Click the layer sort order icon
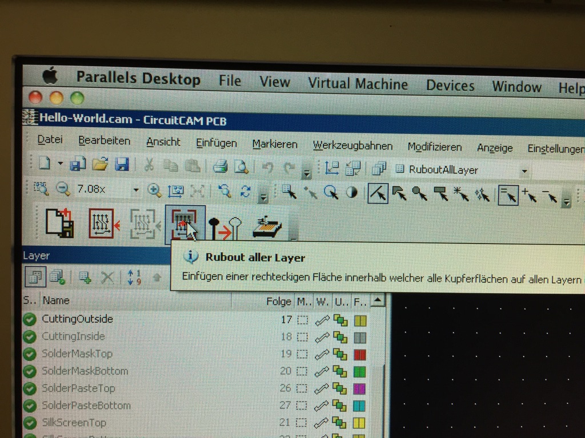The height and width of the screenshot is (438, 585). point(134,277)
